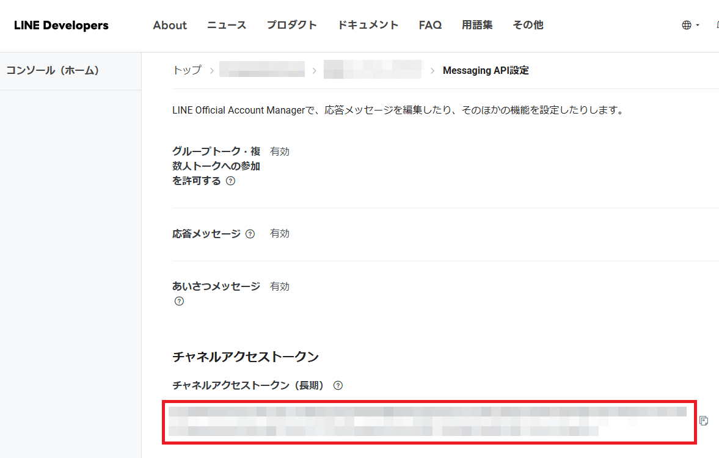
Task: Expand the その他 navigation menu
Action: pos(528,25)
